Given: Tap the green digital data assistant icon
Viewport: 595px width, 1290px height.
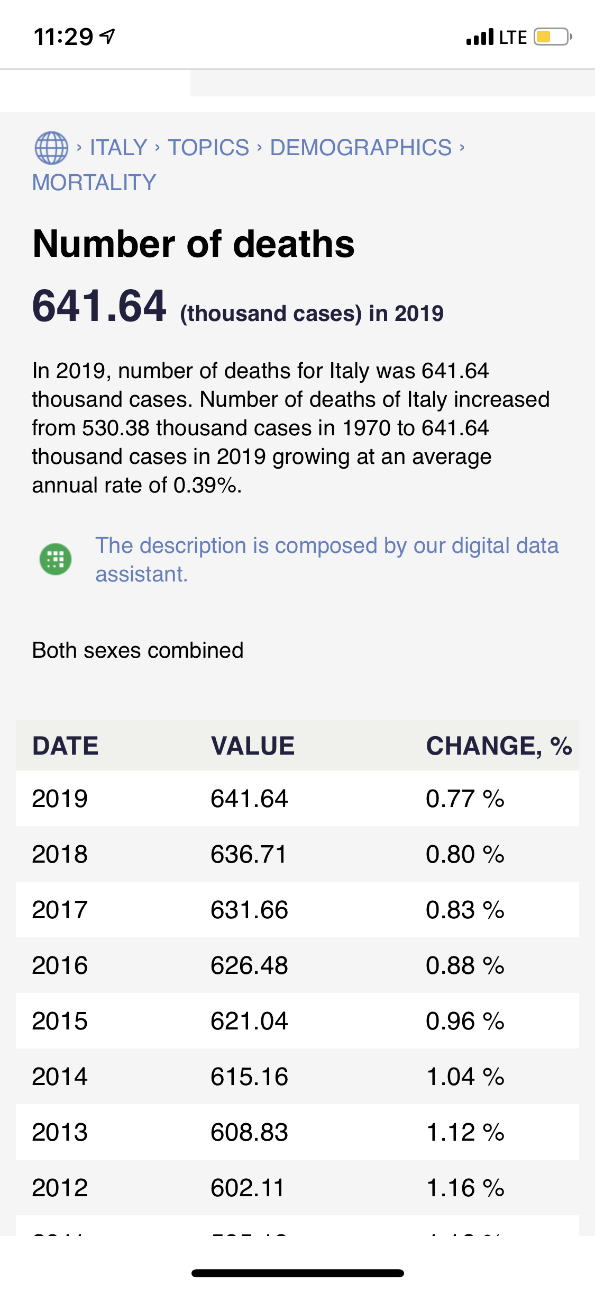Looking at the screenshot, I should tap(56, 559).
